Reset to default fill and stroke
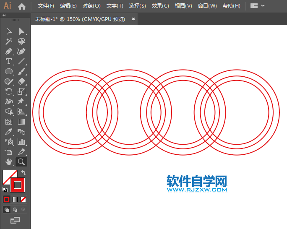287x229 pixels. point(5,190)
